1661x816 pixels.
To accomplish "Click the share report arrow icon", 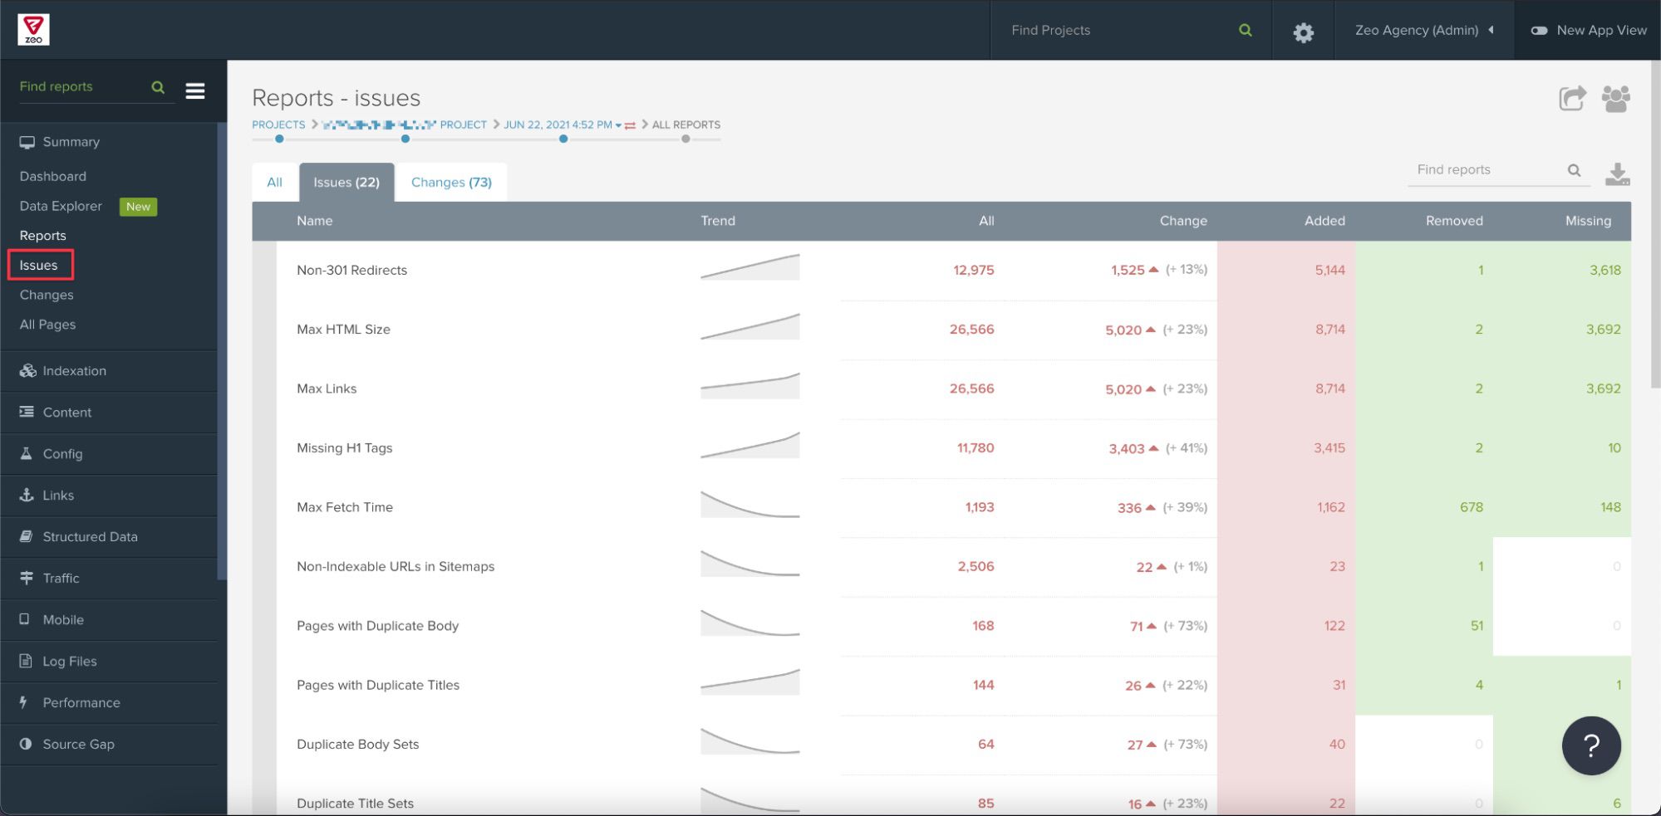I will pos(1572,98).
